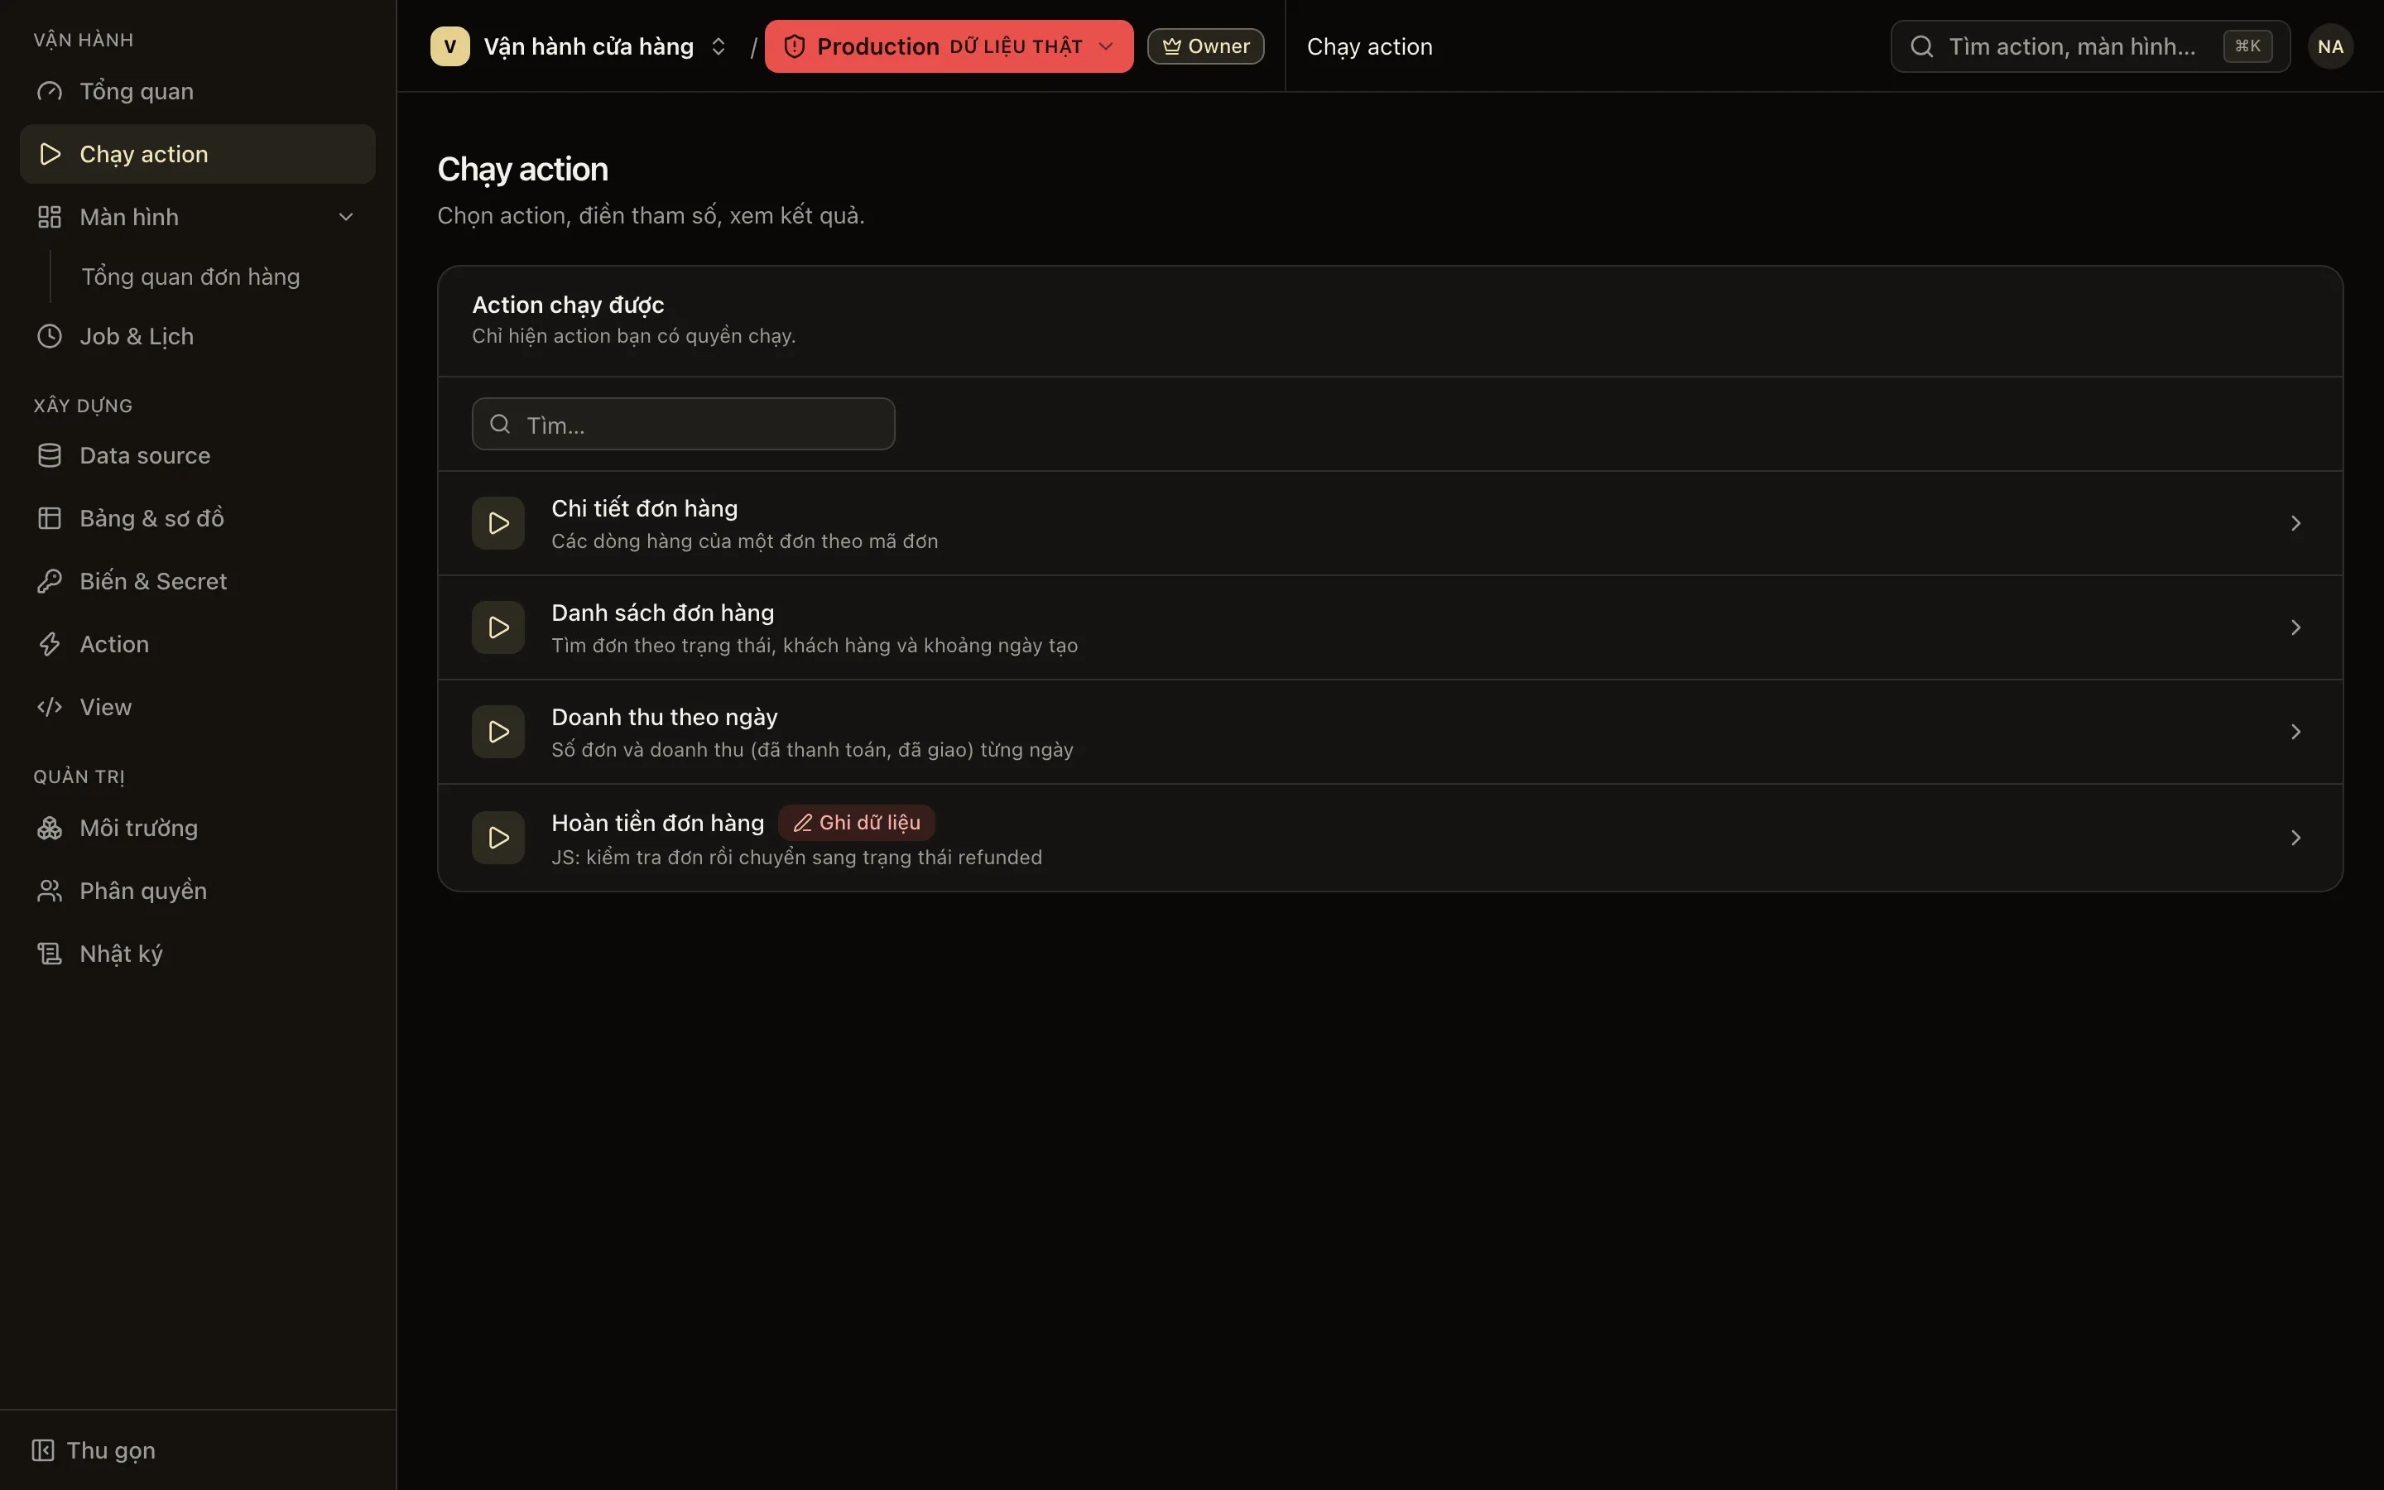This screenshot has width=2384, height=1490.
Task: Click the Owner role badge
Action: point(1206,46)
